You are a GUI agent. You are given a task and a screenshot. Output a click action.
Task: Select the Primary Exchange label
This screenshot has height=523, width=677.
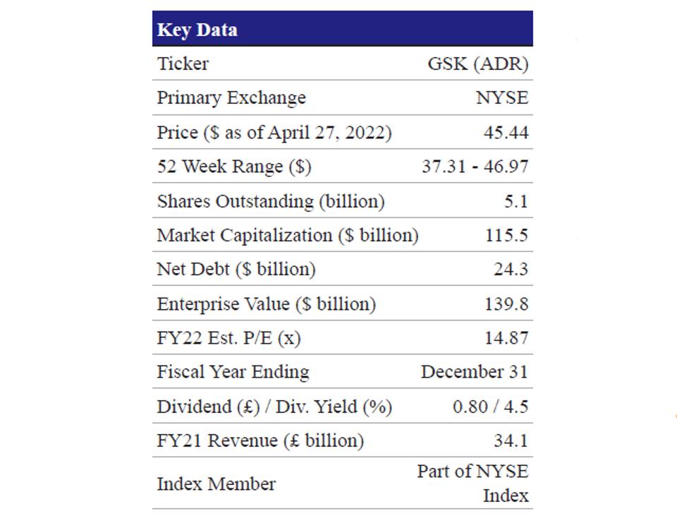(231, 97)
